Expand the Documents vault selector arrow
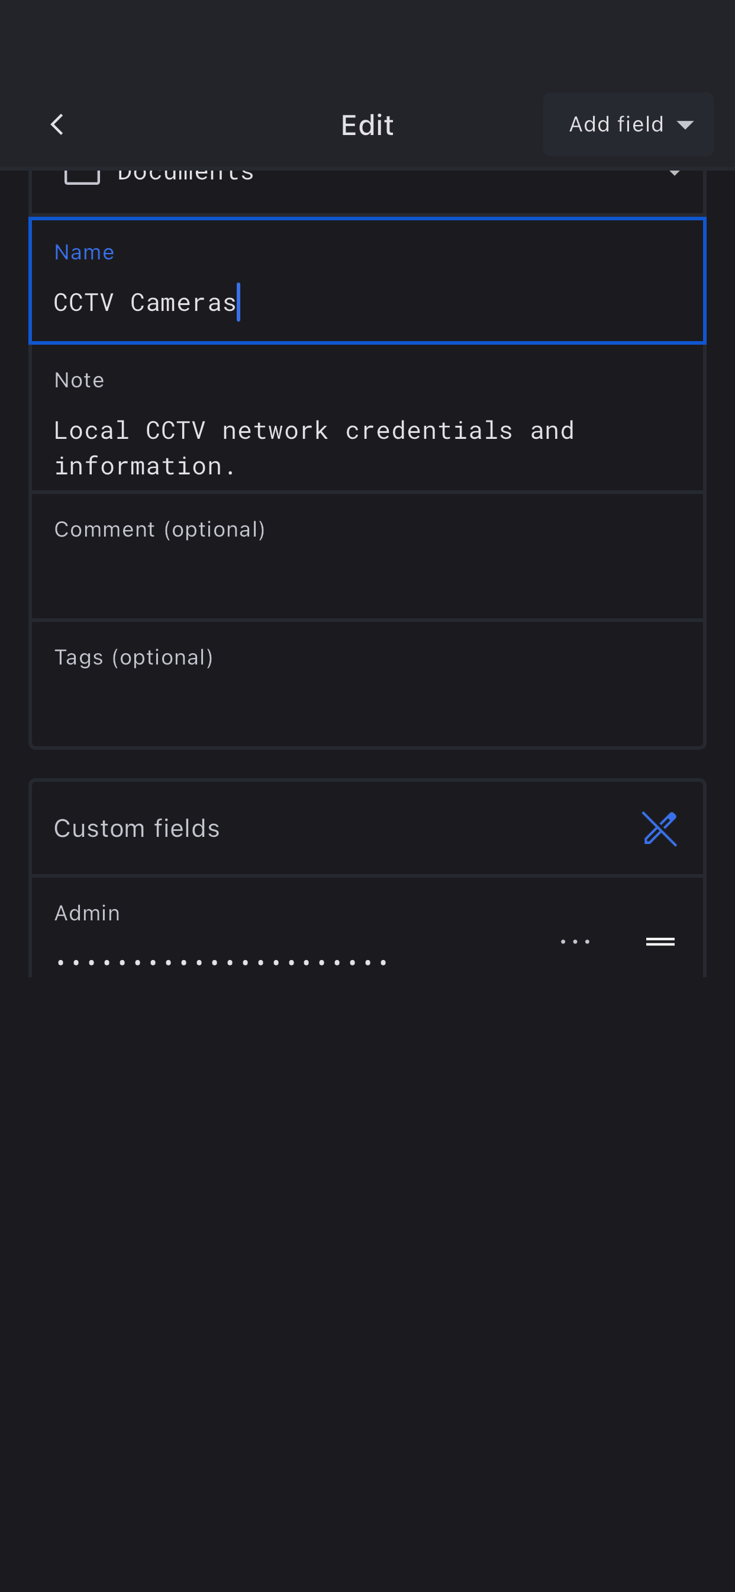The image size is (735, 1592). 675,173
